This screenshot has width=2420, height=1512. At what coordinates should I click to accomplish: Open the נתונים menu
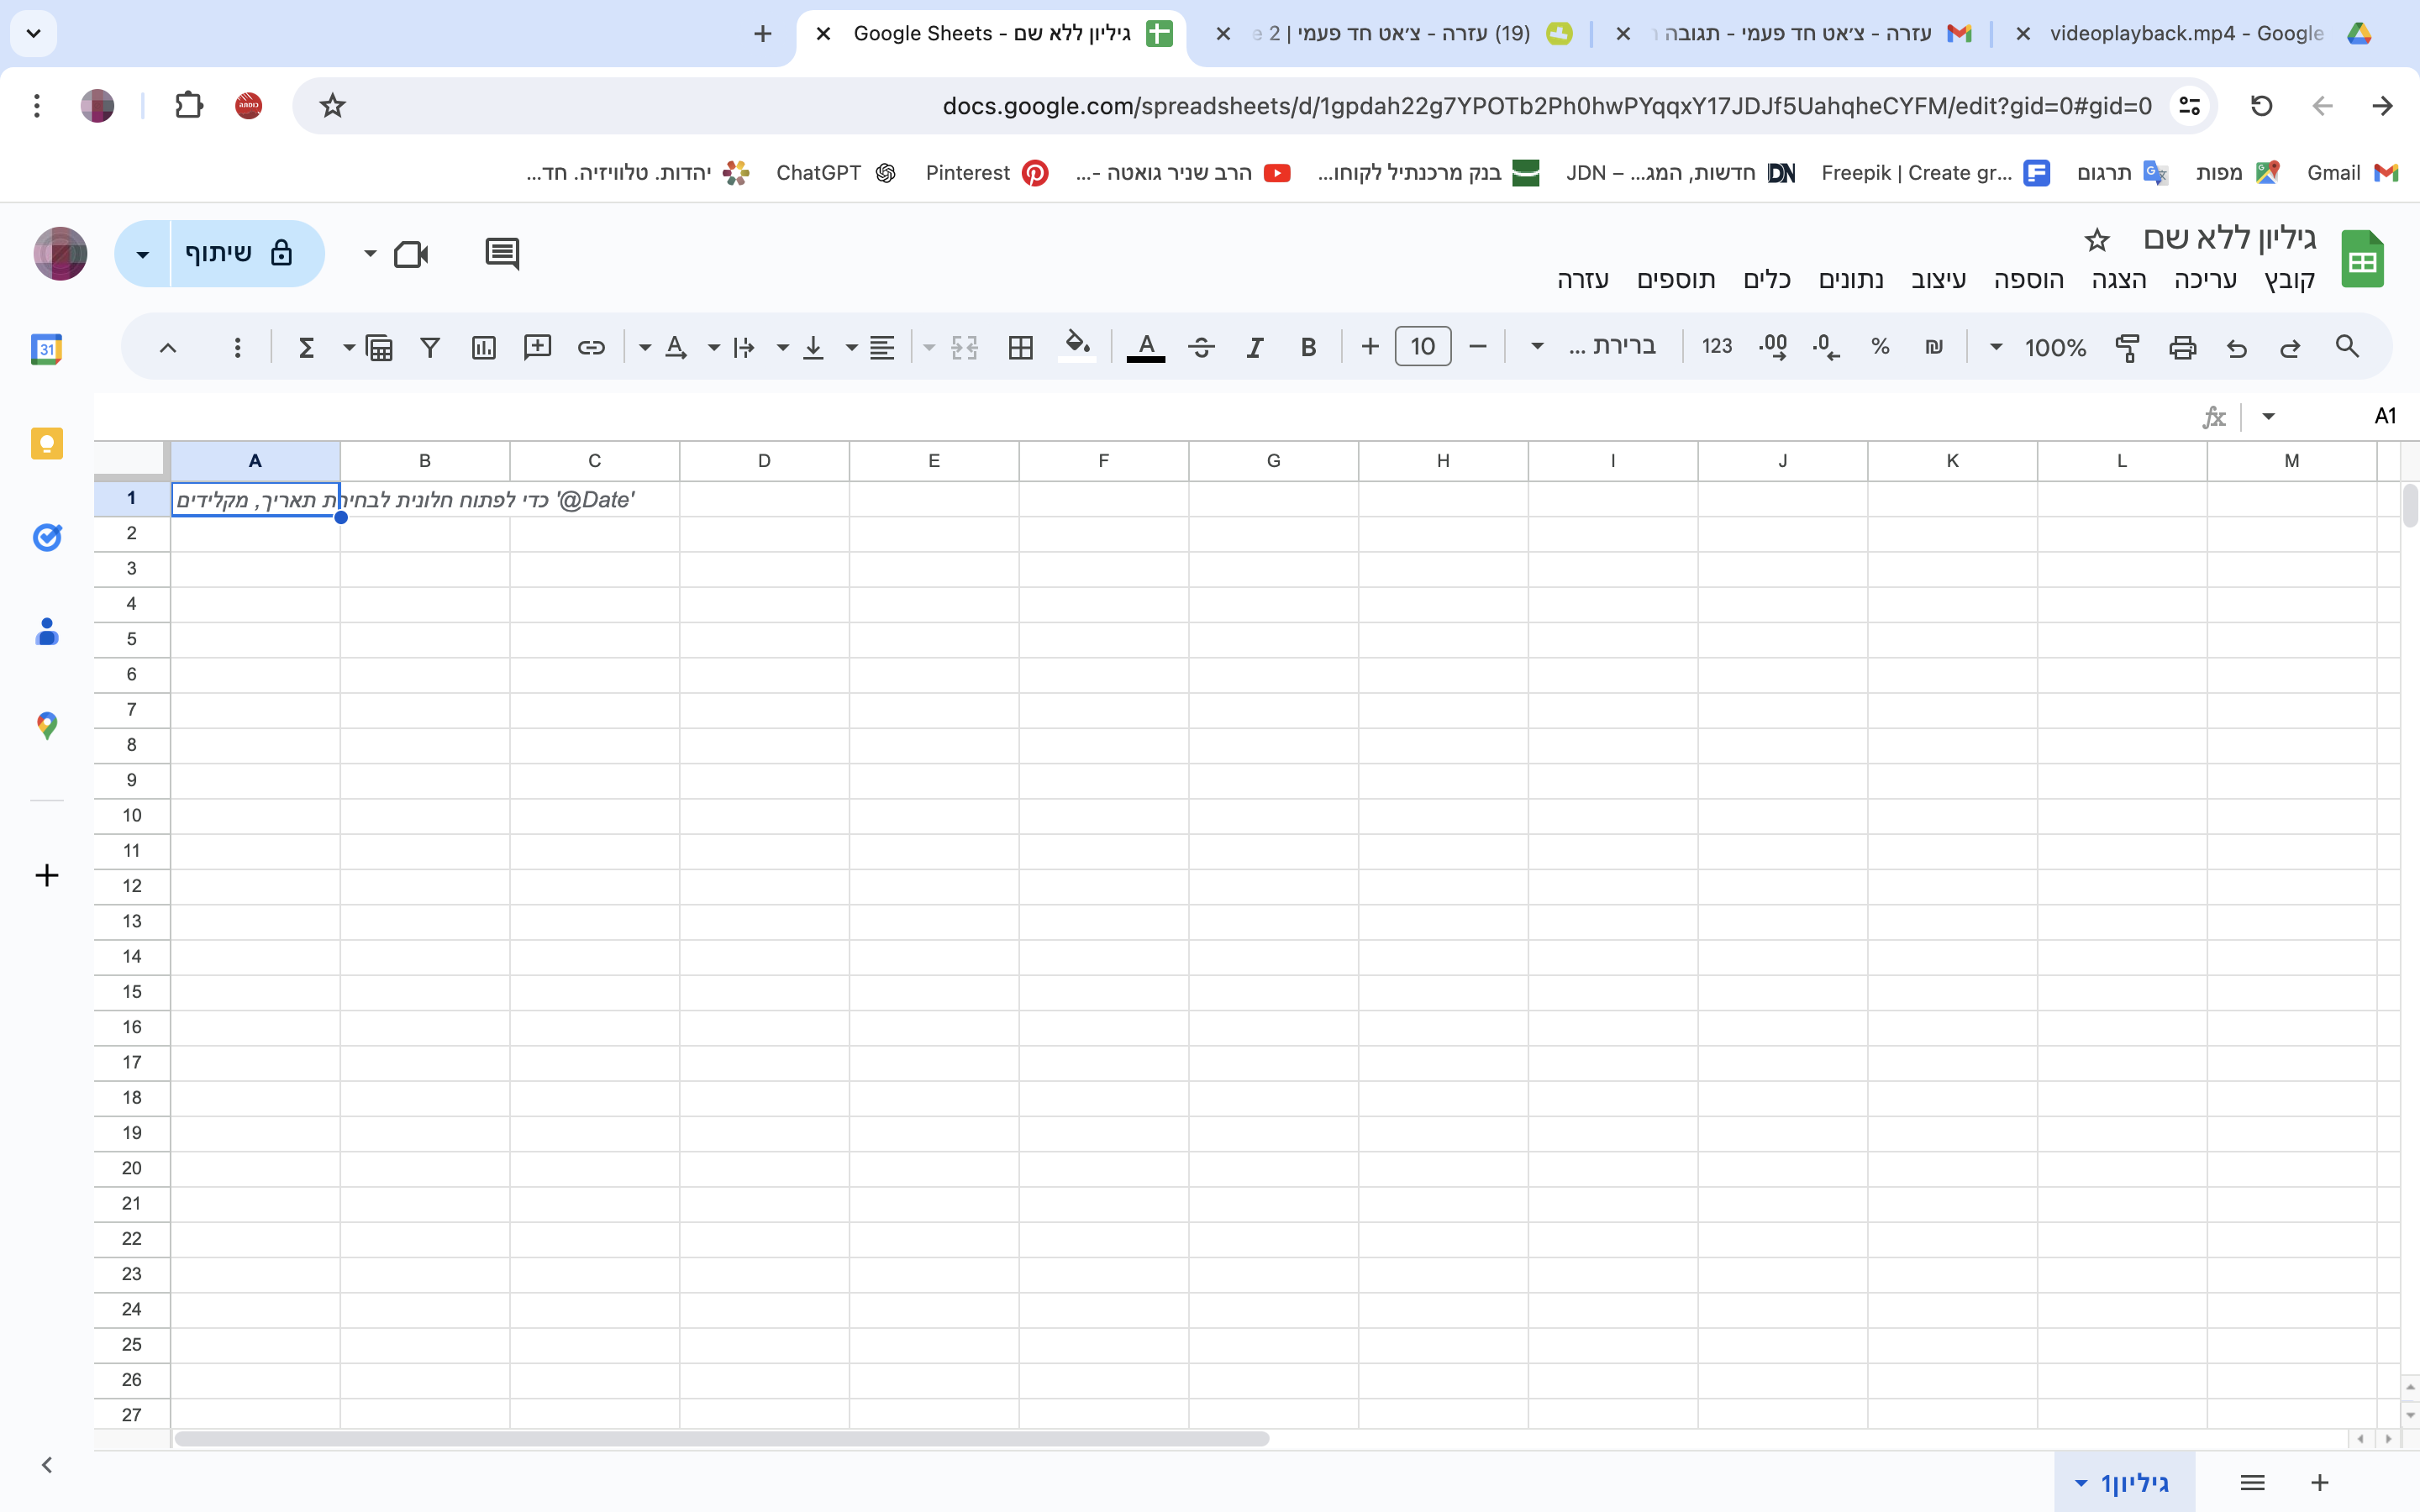point(1850,280)
